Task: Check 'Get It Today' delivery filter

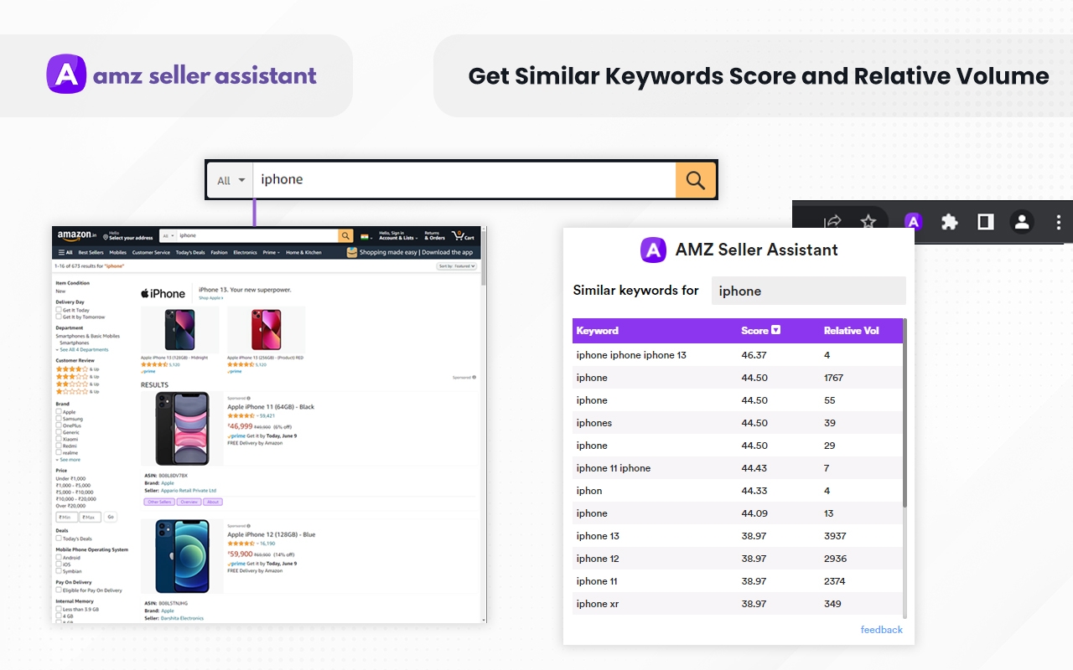Action: coord(59,310)
